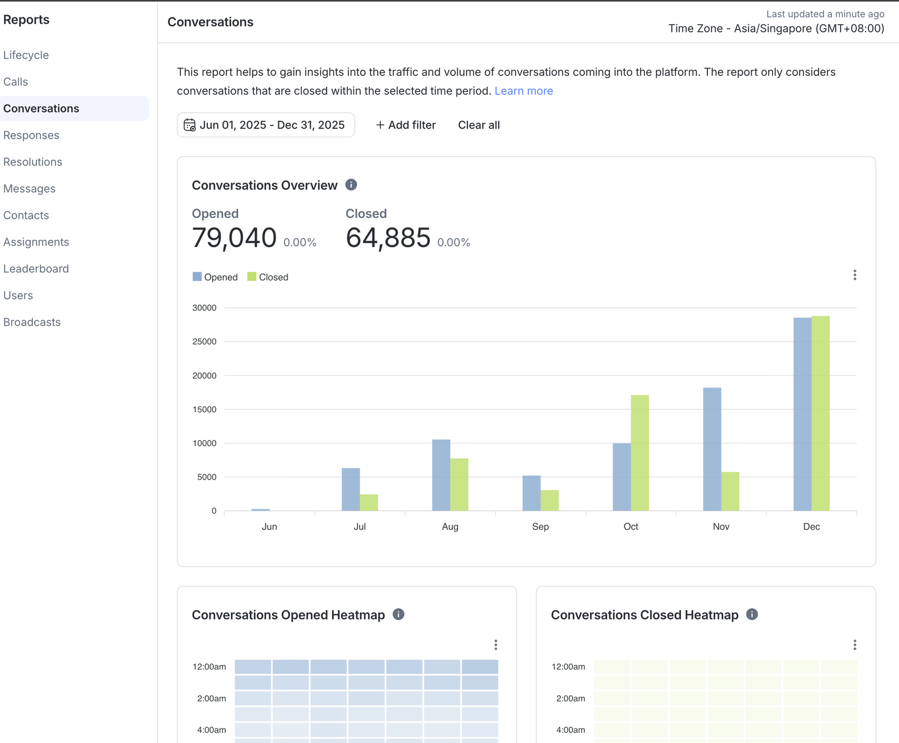Click the blue Opened bar for September

tap(532, 493)
